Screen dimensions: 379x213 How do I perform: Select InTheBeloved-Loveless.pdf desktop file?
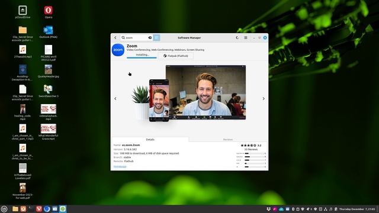pos(23,171)
